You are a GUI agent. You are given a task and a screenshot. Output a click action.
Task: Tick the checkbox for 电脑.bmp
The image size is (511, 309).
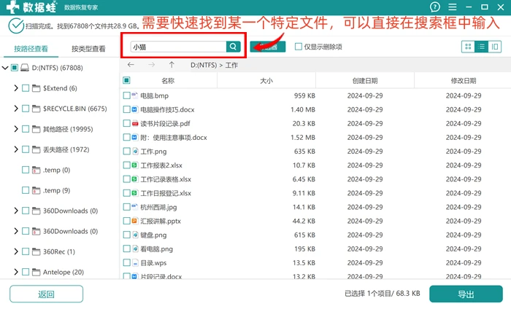pos(126,95)
